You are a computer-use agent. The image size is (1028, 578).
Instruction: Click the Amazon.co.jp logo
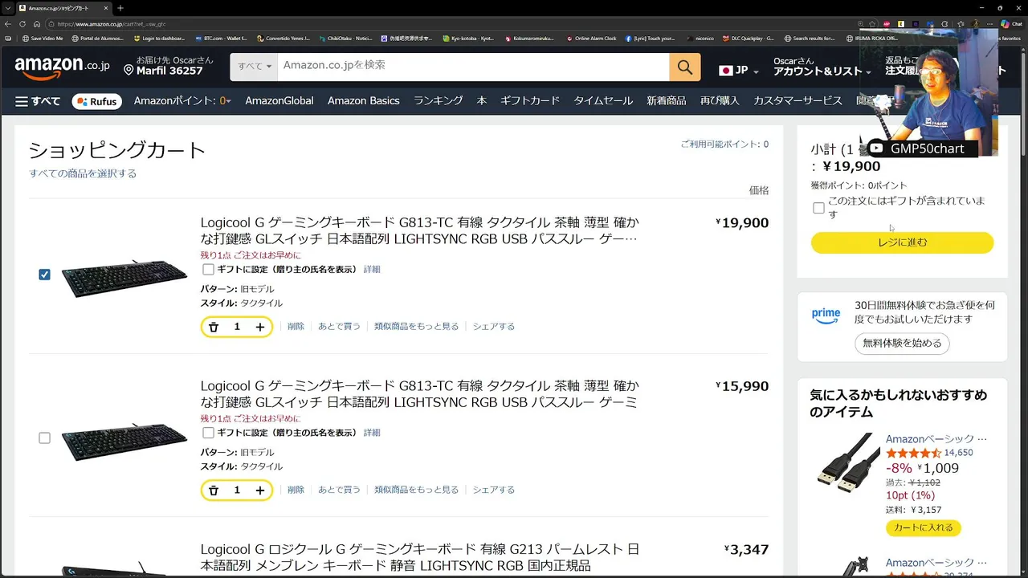62,67
